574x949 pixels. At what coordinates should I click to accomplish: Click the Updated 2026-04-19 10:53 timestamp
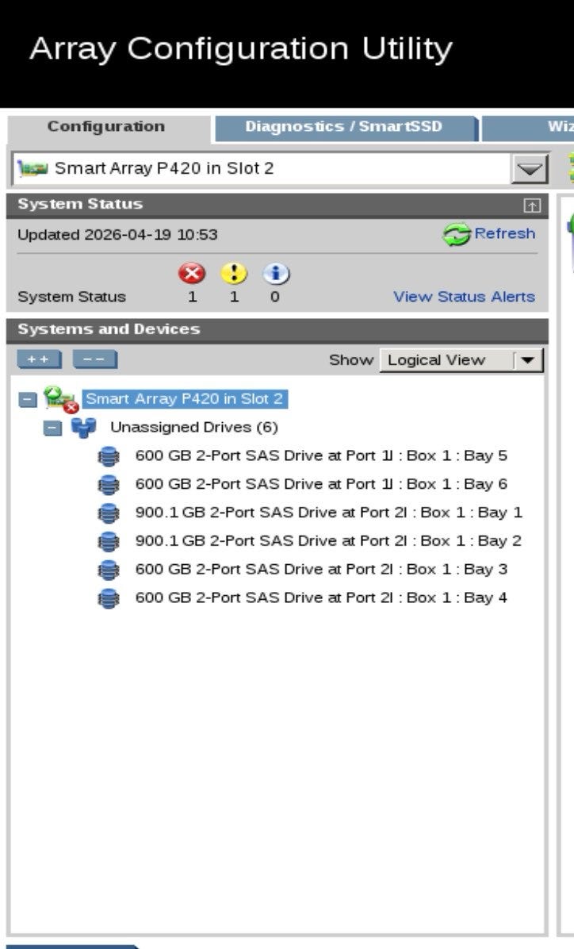tap(117, 235)
